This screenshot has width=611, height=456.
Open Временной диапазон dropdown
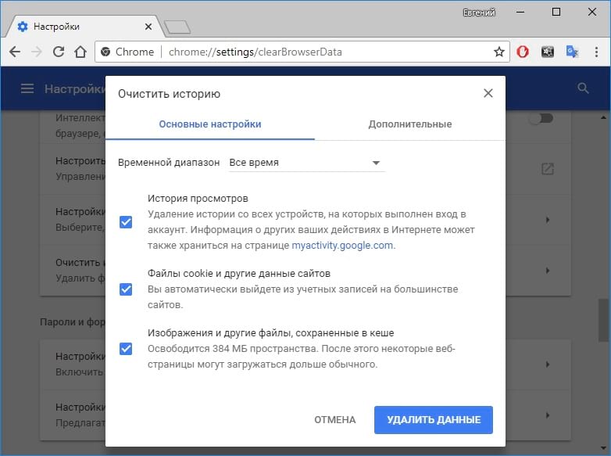pyautogui.click(x=305, y=163)
